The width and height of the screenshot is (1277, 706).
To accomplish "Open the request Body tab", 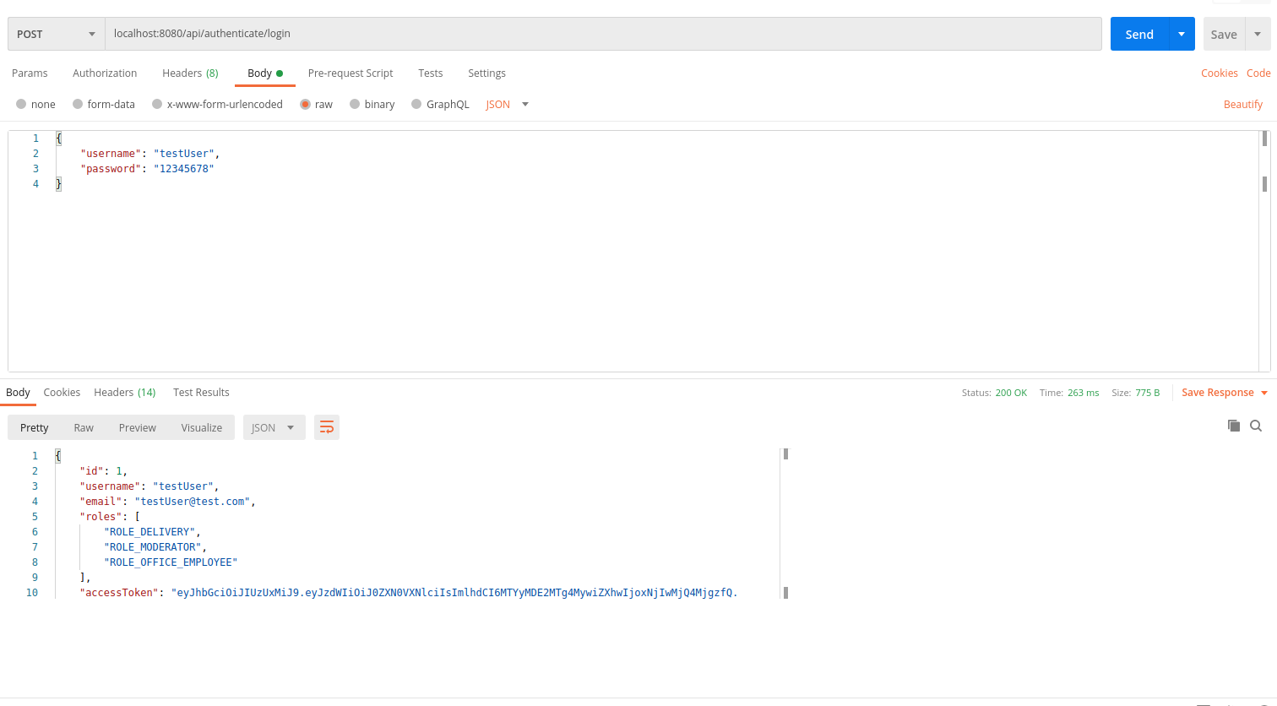I will pyautogui.click(x=265, y=73).
